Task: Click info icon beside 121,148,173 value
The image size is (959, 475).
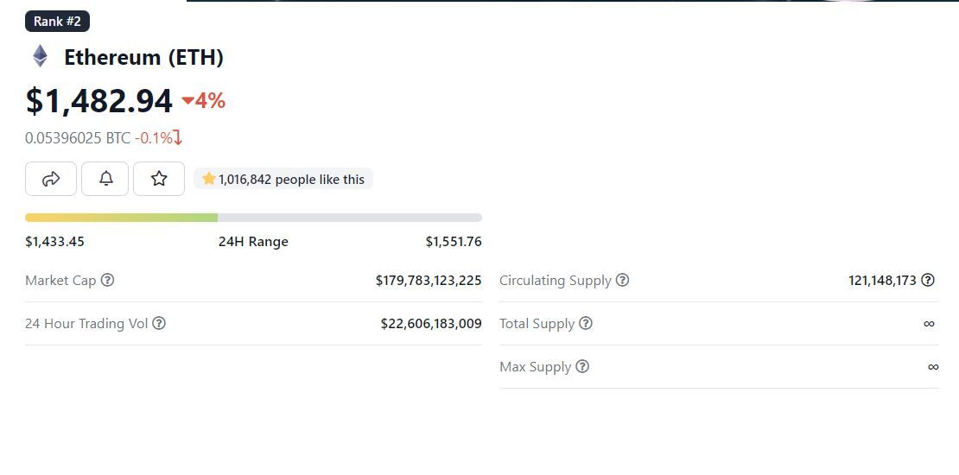Action: (928, 280)
